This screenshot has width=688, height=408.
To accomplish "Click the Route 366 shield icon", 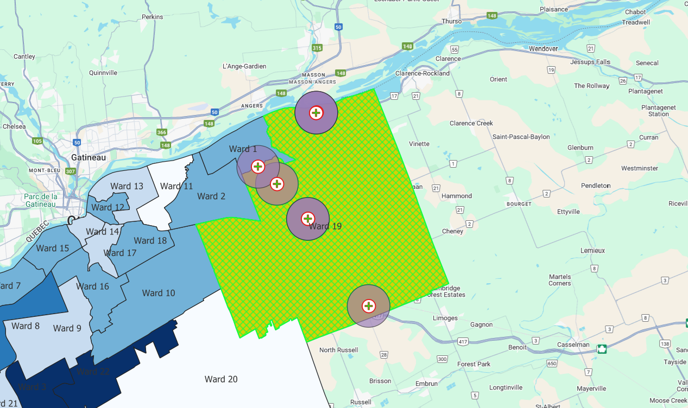I will (x=162, y=132).
